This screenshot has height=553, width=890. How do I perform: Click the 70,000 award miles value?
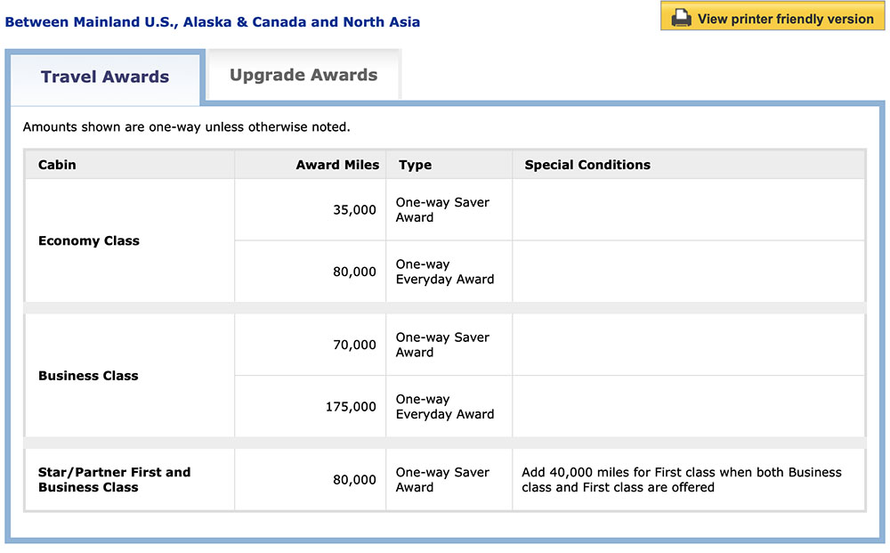point(354,346)
